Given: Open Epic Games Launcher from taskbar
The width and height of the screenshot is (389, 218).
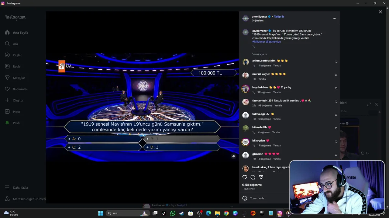Looking at the screenshot, I should tap(262, 213).
